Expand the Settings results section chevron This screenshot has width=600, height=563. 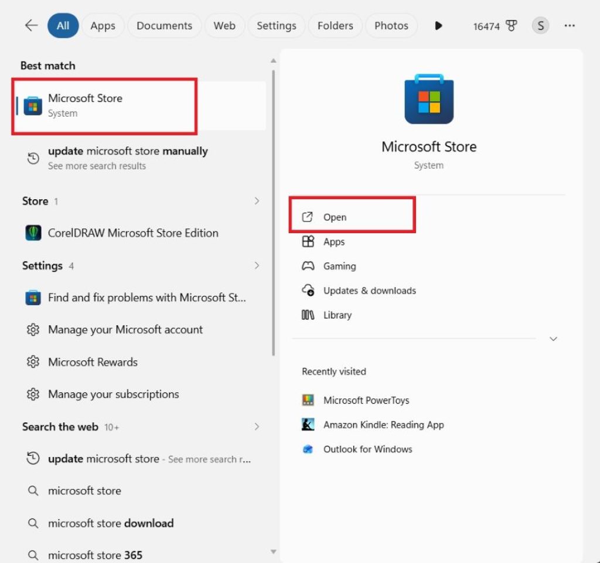tap(257, 265)
